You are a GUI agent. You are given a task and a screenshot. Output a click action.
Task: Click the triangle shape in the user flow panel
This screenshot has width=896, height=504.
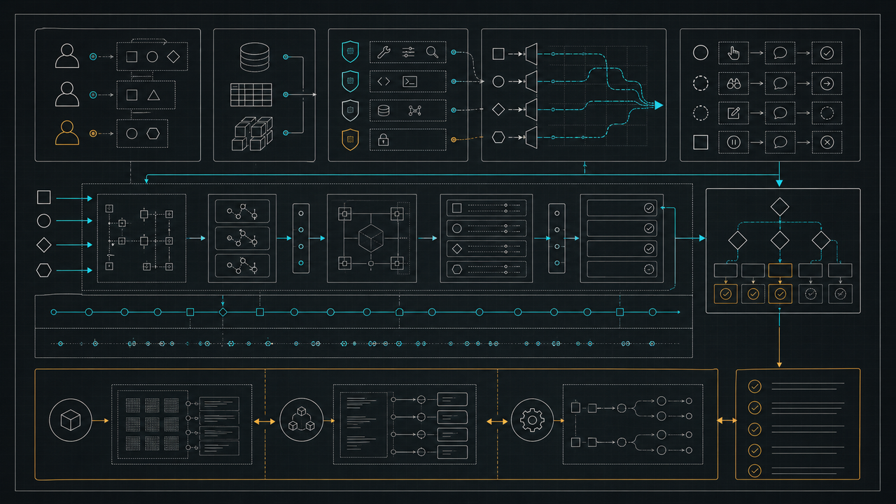(154, 94)
